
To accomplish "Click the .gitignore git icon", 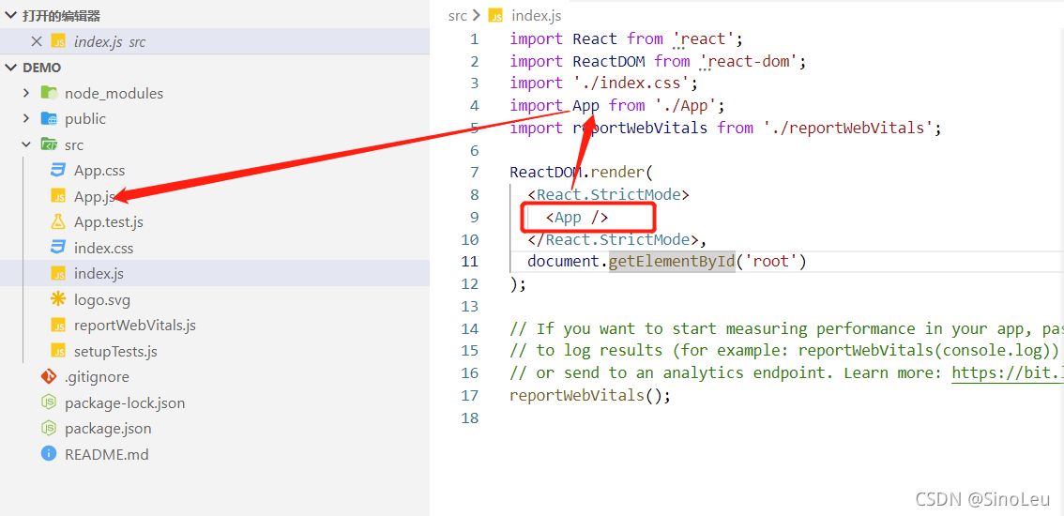I will pyautogui.click(x=48, y=377).
